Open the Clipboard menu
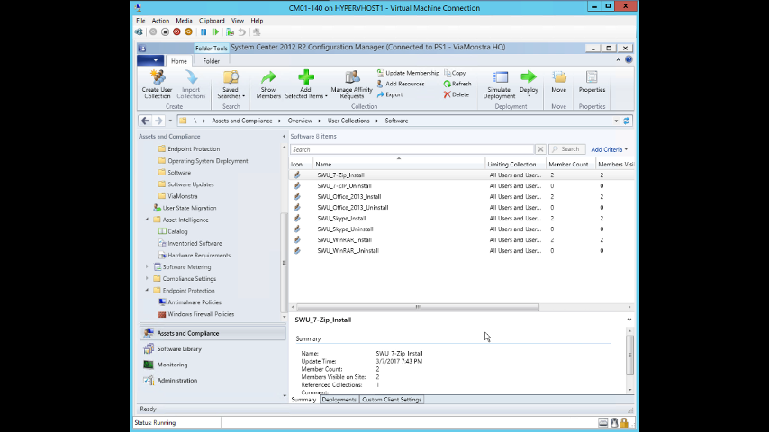769x432 pixels. (x=212, y=20)
